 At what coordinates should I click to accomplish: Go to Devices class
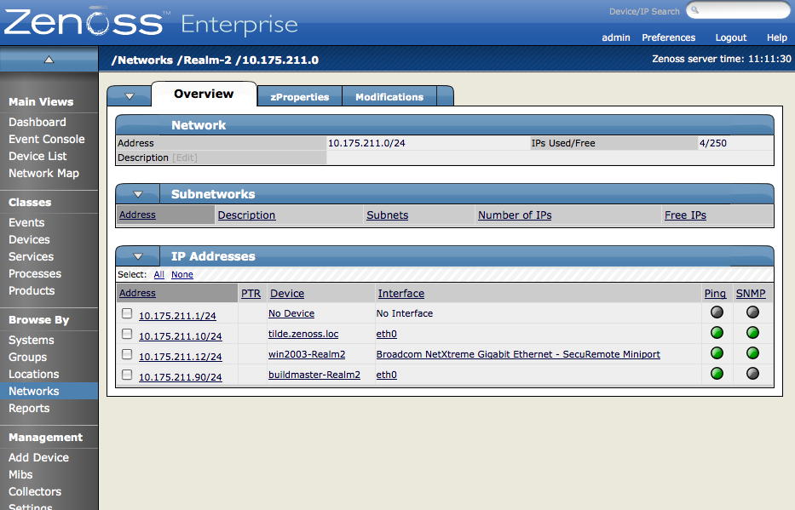click(30, 239)
